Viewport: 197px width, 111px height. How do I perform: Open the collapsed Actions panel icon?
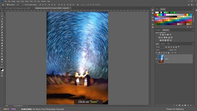click(x=153, y=13)
